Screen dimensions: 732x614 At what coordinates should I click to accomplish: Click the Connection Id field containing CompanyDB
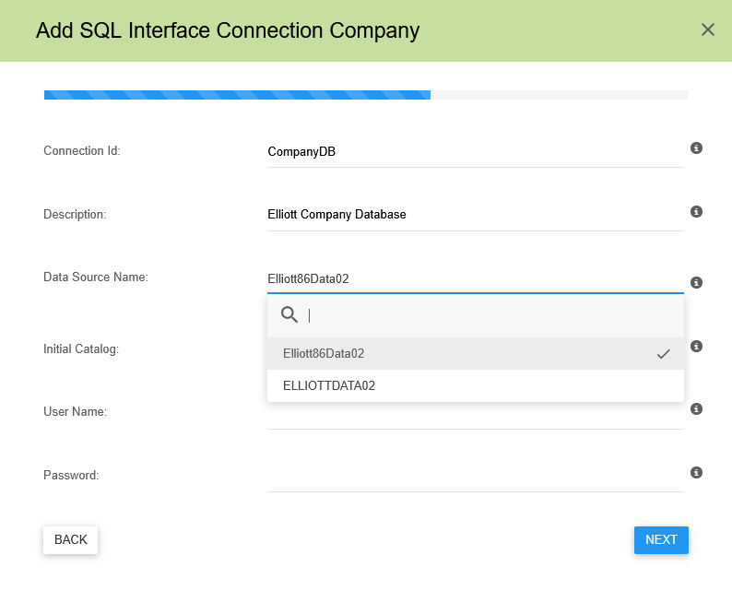tap(475, 152)
